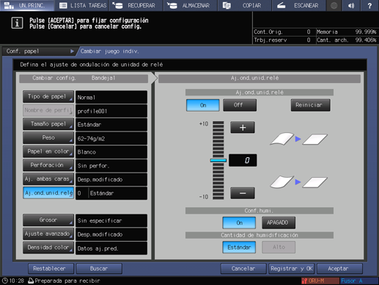Screen dimensions: 379x285
Task: Click the lower curled paper illustration
Action: [x=282, y=182]
